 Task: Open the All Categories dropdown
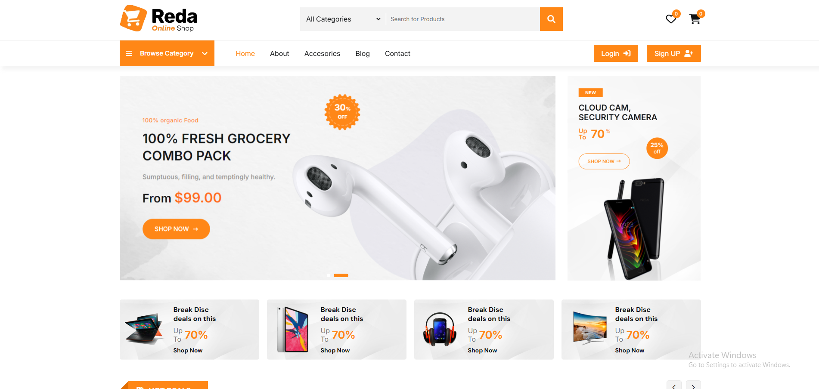[x=343, y=19]
